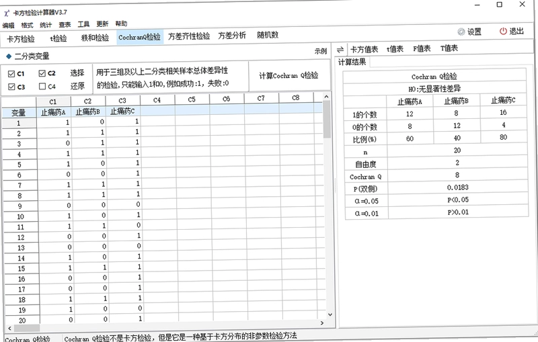The width and height of the screenshot is (538, 342).
Task: Select column header C2
Action: click(88, 101)
